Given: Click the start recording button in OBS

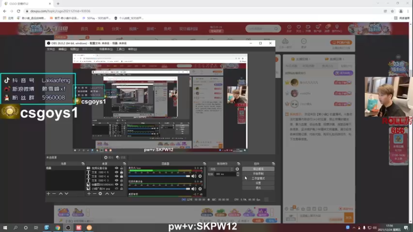Looking at the screenshot, I should 258,174.
